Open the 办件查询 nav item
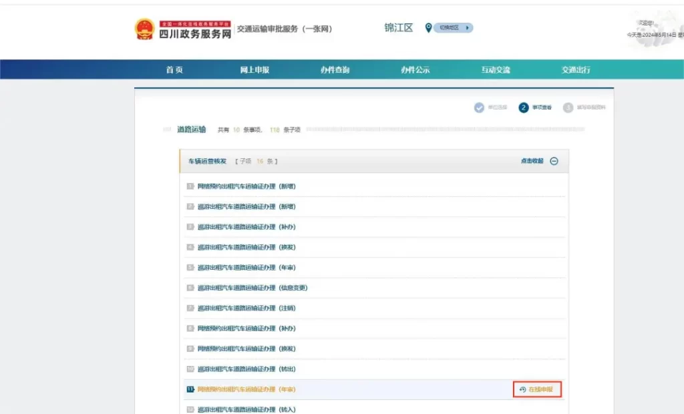Image resolution: width=684 pixels, height=414 pixels. [x=335, y=70]
